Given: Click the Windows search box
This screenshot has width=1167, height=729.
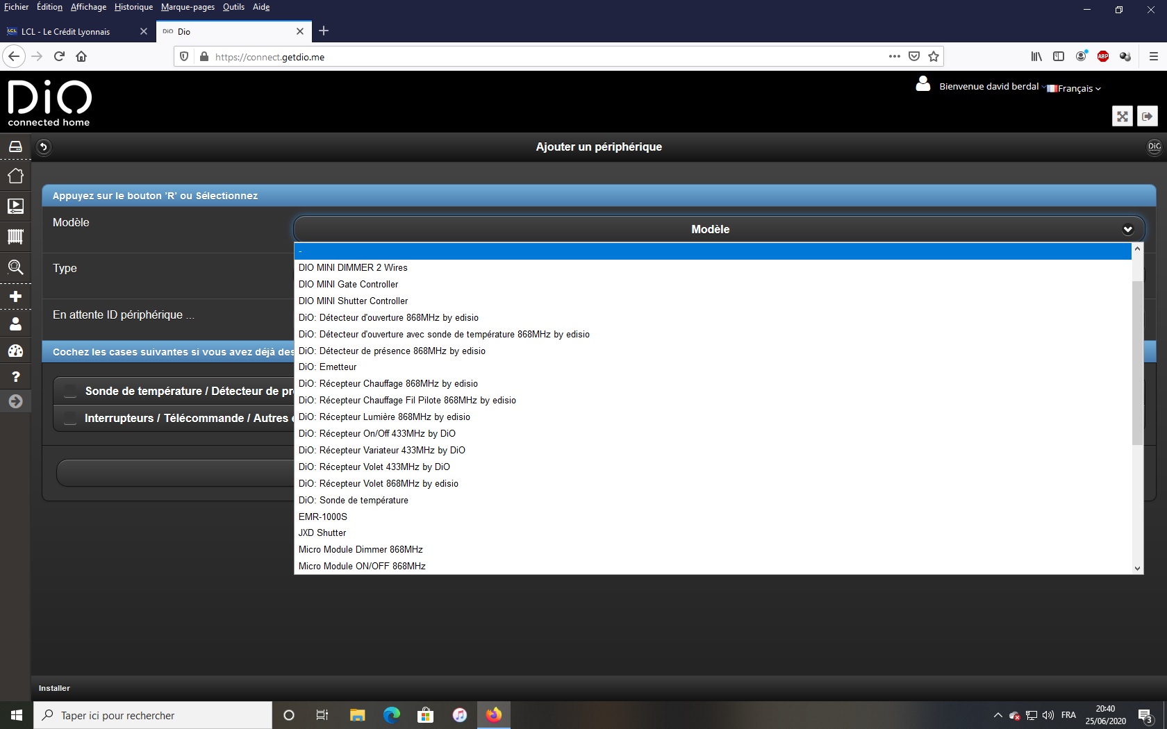Looking at the screenshot, I should point(154,715).
